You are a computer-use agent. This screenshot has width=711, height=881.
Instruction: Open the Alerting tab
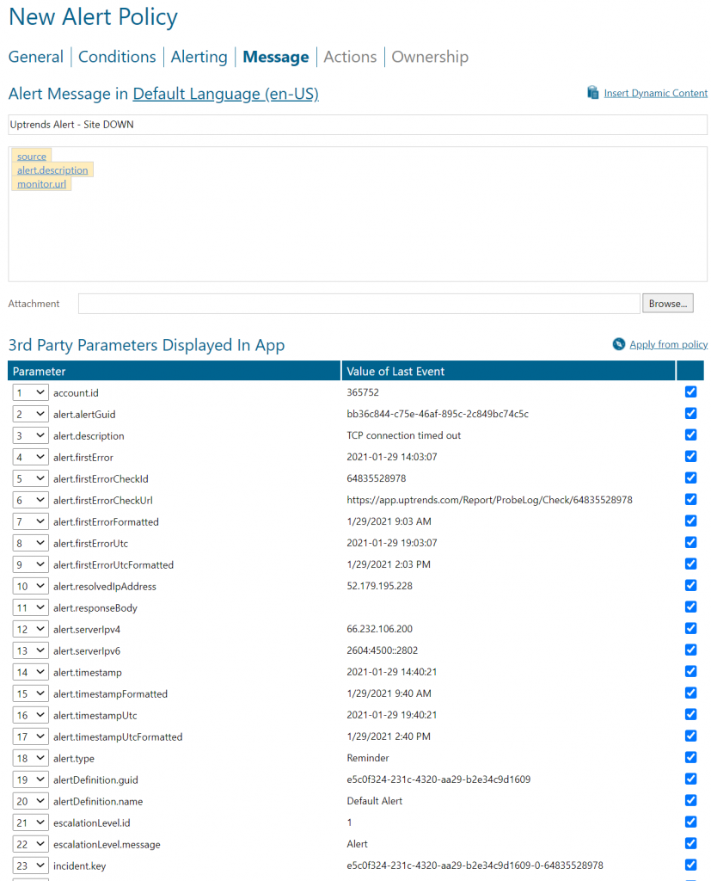(x=199, y=57)
